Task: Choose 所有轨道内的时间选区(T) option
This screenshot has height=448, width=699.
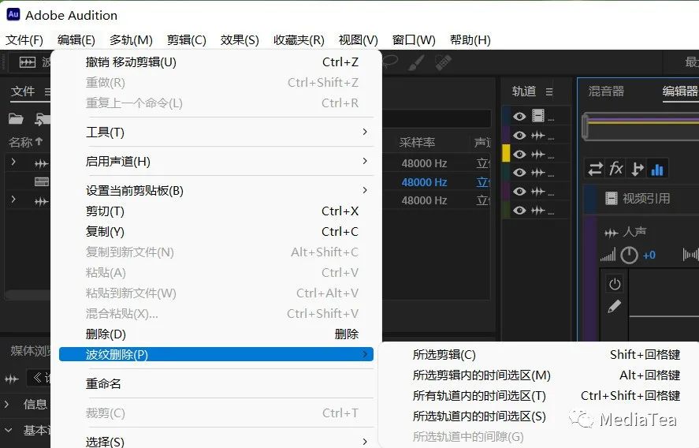Action: pyautogui.click(x=546, y=396)
